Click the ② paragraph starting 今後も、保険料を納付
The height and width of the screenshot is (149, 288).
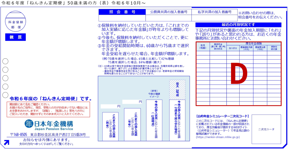point(143,39)
